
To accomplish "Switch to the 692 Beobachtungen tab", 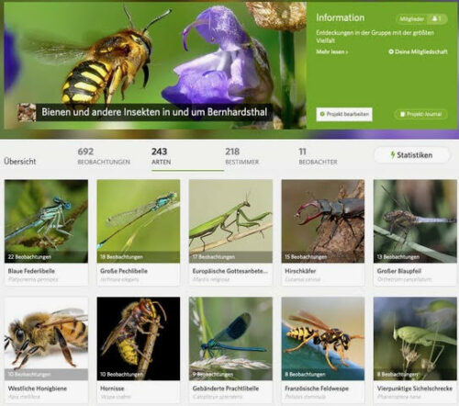I will 104,156.
